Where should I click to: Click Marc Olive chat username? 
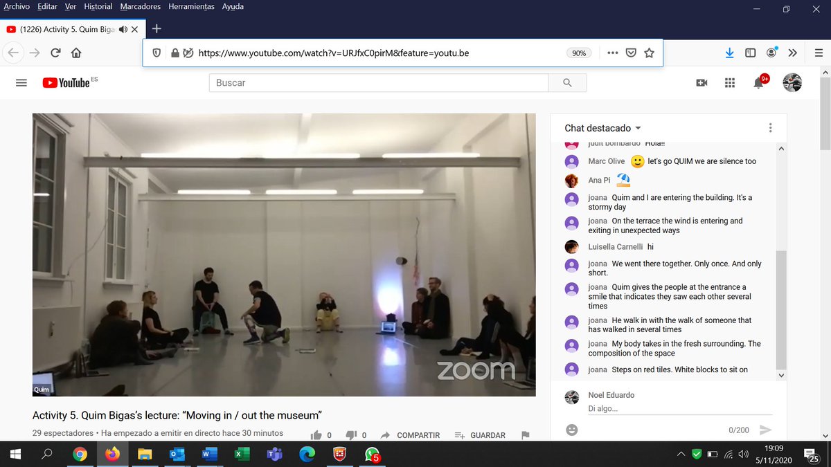click(607, 161)
